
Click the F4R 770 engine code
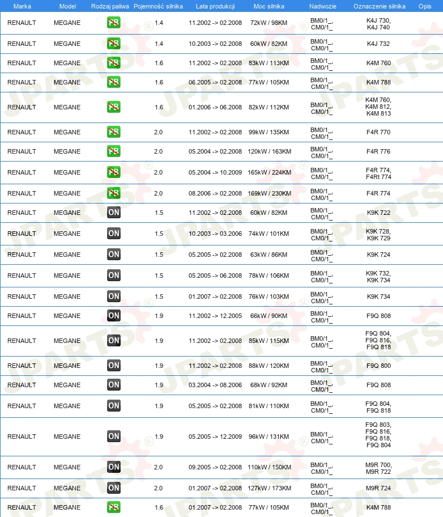[x=378, y=132]
